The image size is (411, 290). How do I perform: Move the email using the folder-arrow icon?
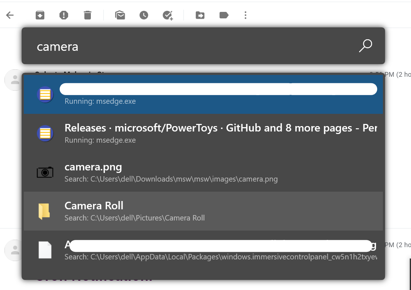(200, 15)
